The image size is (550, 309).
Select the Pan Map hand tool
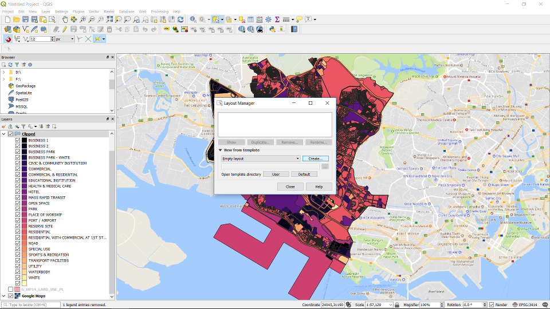pyautogui.click(x=65, y=19)
